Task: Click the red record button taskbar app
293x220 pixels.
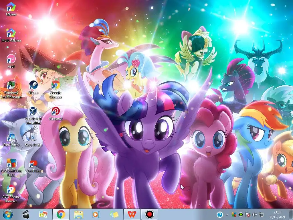Action: (150, 214)
